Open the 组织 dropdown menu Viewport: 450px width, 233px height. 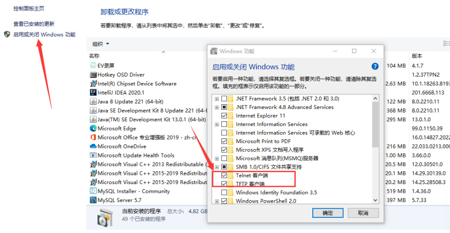[x=101, y=44]
